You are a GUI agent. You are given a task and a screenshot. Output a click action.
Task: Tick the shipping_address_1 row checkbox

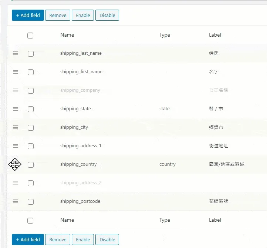[x=31, y=146]
